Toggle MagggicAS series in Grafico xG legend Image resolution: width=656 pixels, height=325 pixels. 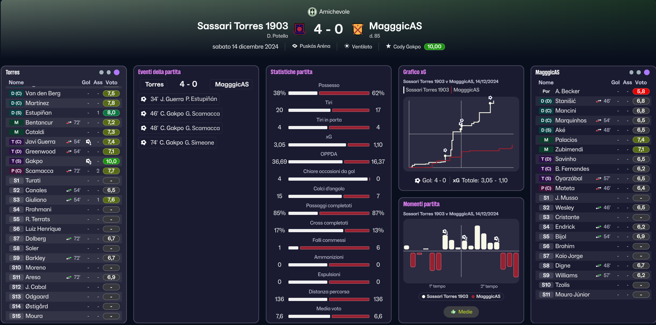pyautogui.click(x=466, y=90)
